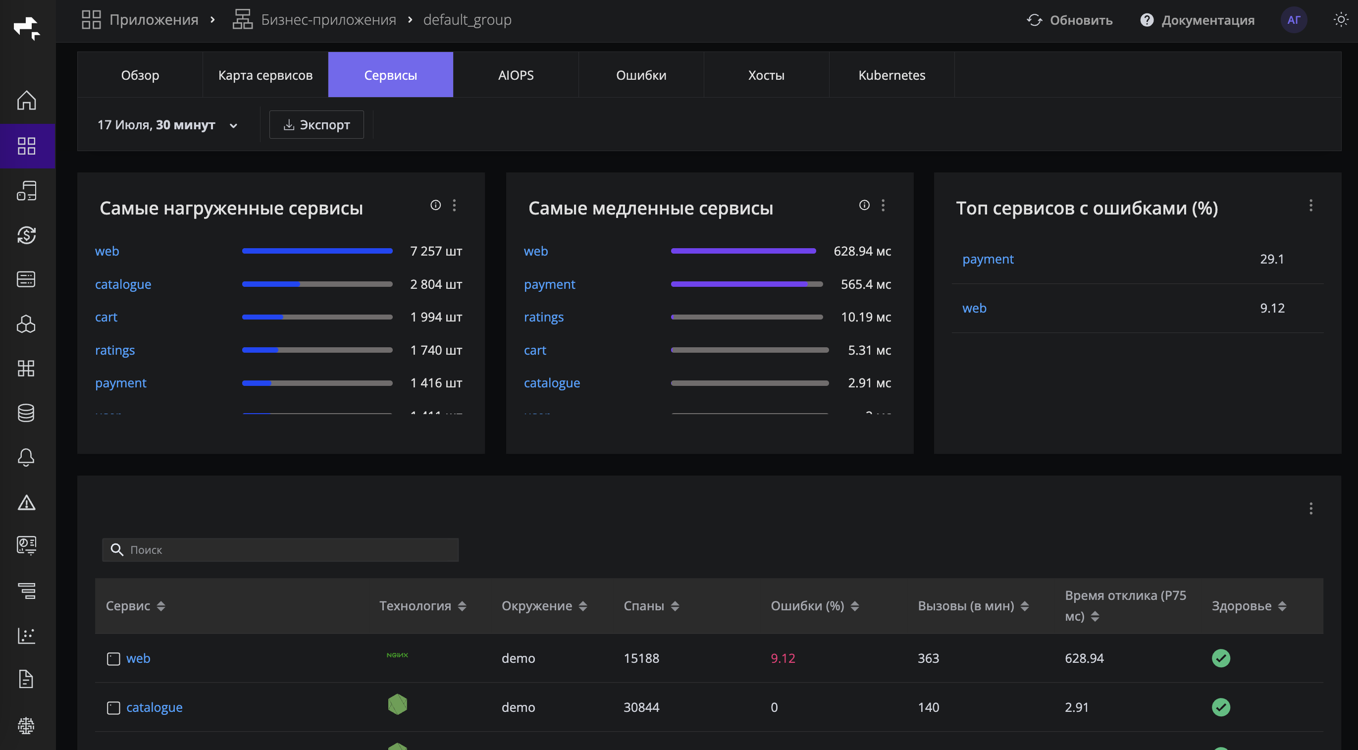
Task: Open three-dot menu of error services panel
Action: click(x=1311, y=205)
